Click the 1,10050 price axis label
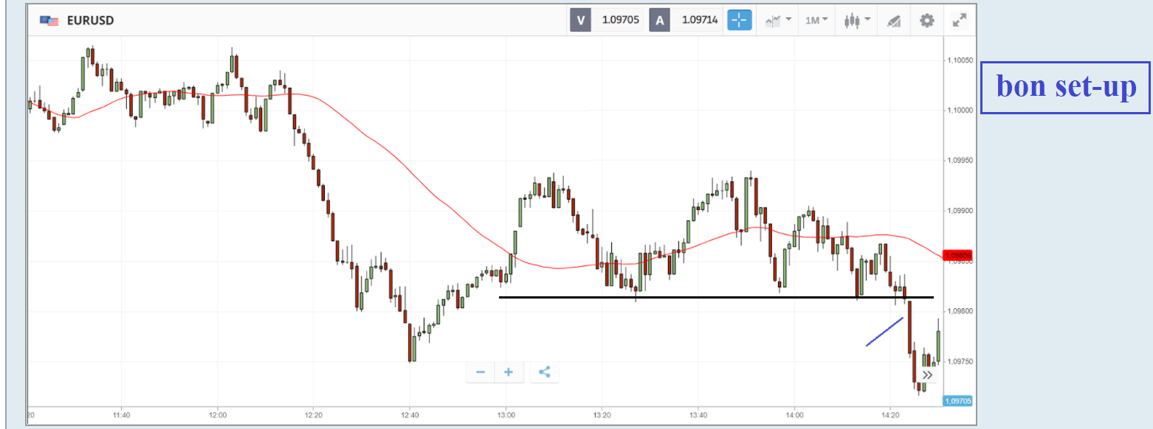This screenshot has width=1153, height=429. pos(960,60)
